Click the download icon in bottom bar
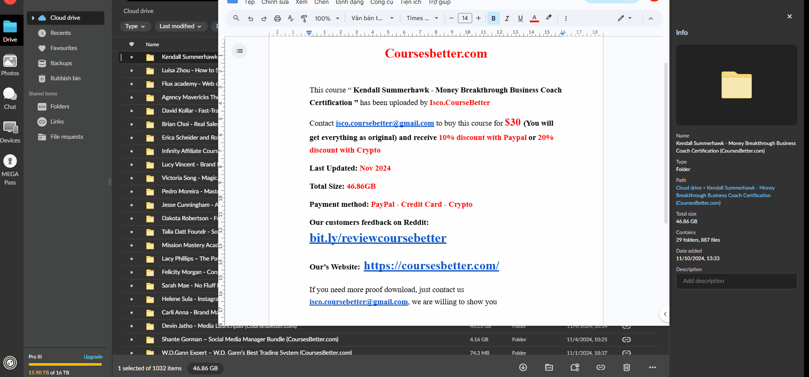 tap(523, 367)
